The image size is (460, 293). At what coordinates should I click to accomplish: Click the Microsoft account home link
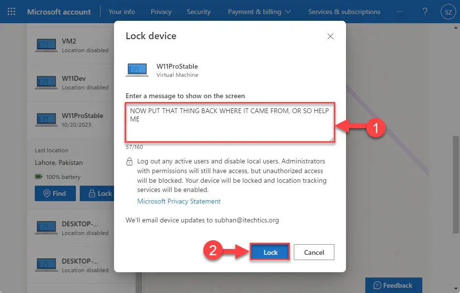pyautogui.click(x=59, y=12)
